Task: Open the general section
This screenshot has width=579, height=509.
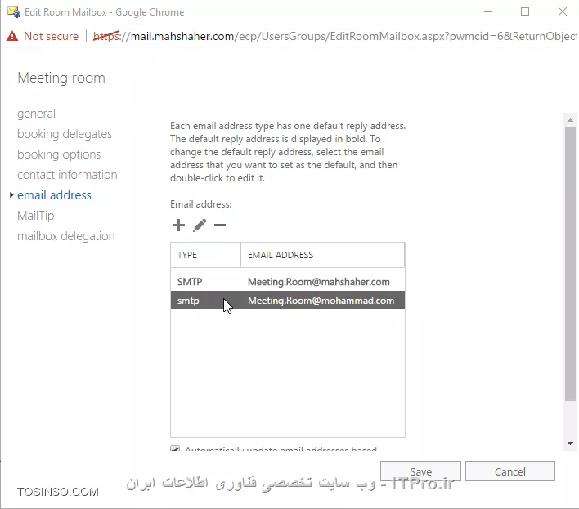Action: click(x=36, y=114)
